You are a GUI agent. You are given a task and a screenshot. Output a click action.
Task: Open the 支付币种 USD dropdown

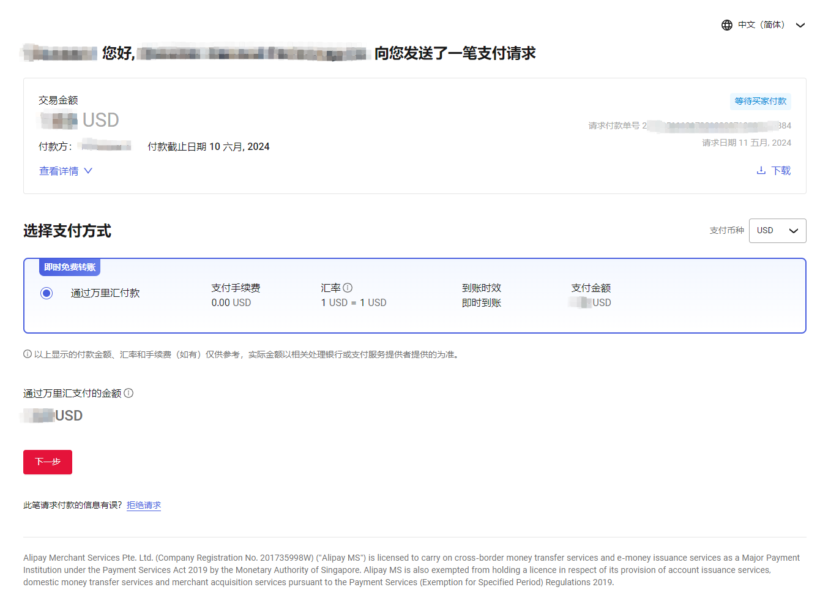pos(777,231)
